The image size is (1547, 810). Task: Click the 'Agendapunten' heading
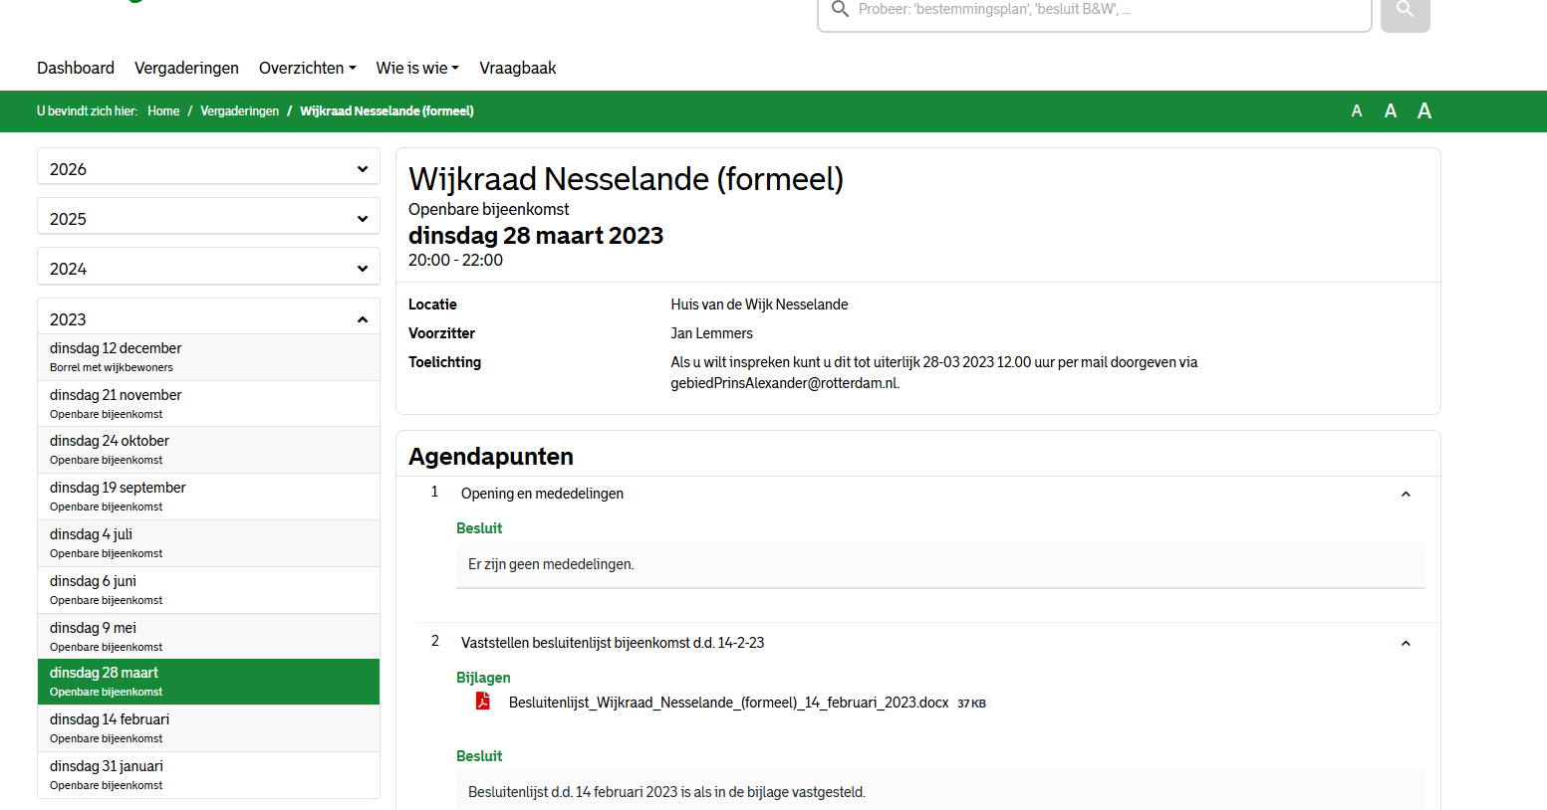(x=491, y=457)
